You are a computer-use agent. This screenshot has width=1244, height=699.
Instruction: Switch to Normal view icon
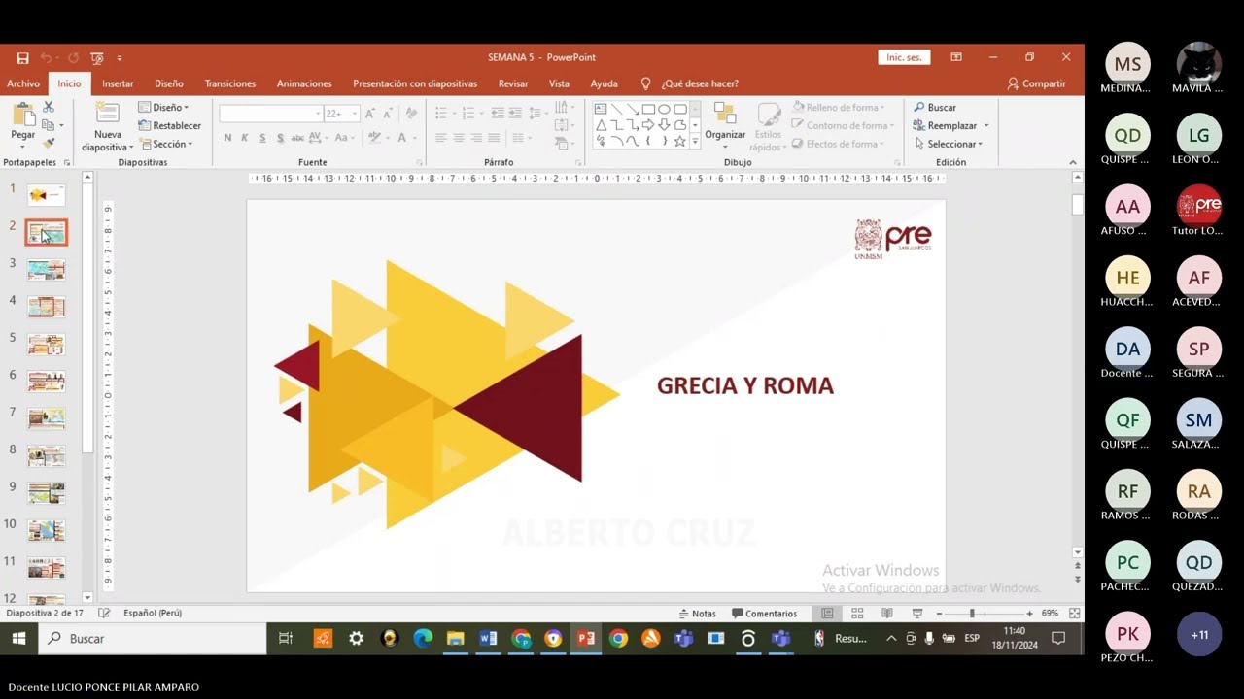click(x=827, y=614)
